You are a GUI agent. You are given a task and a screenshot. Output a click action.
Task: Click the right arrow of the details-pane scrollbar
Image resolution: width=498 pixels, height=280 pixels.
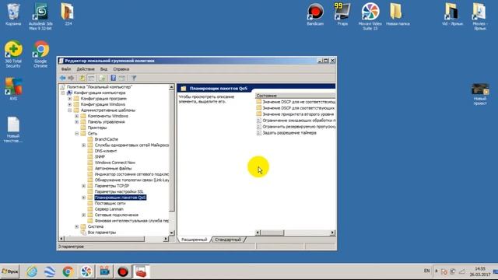[x=332, y=233]
